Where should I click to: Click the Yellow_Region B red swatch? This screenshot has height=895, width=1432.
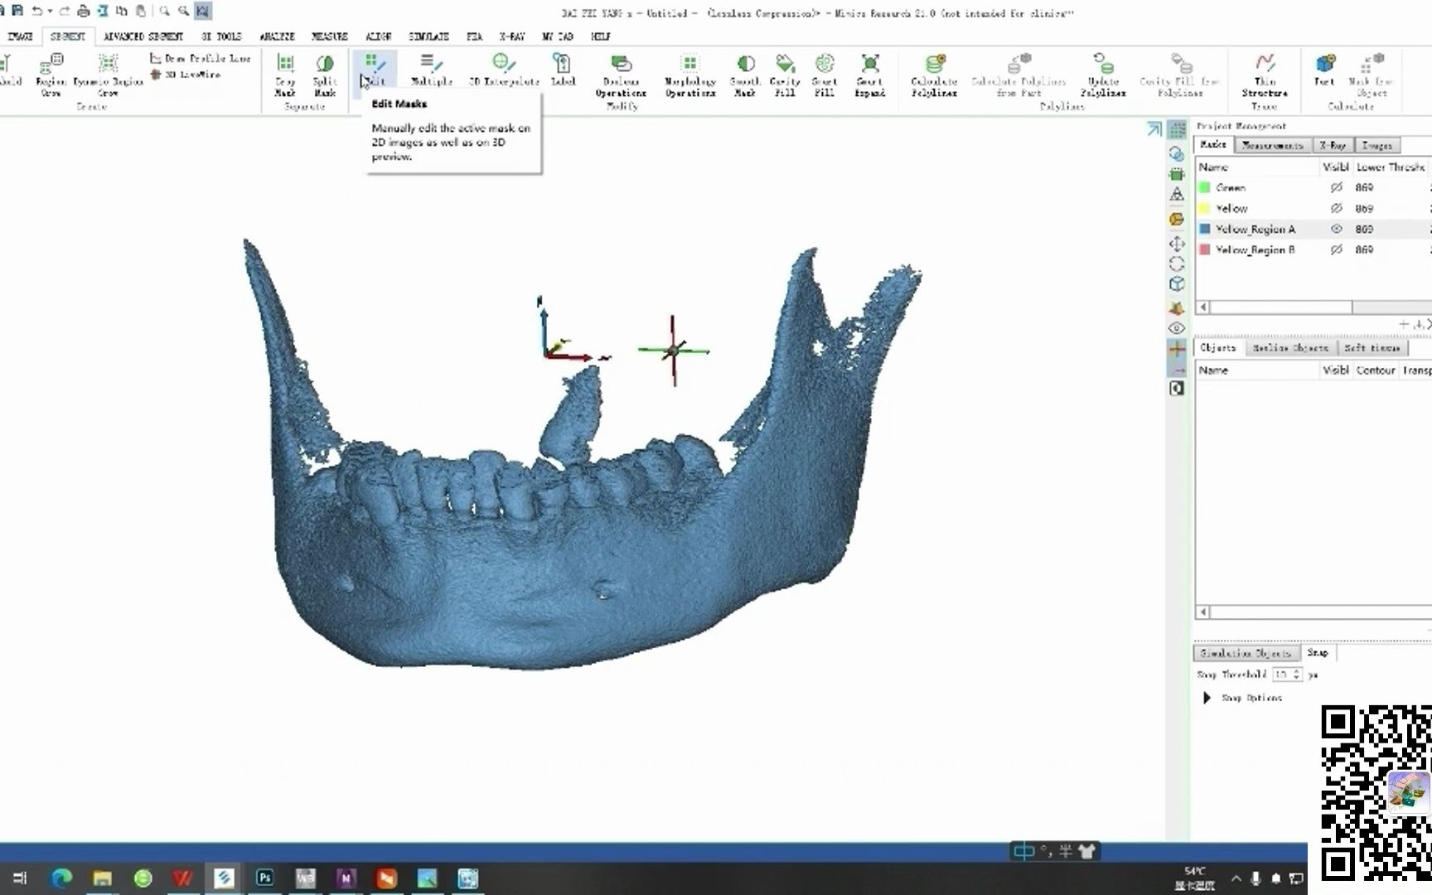point(1205,249)
